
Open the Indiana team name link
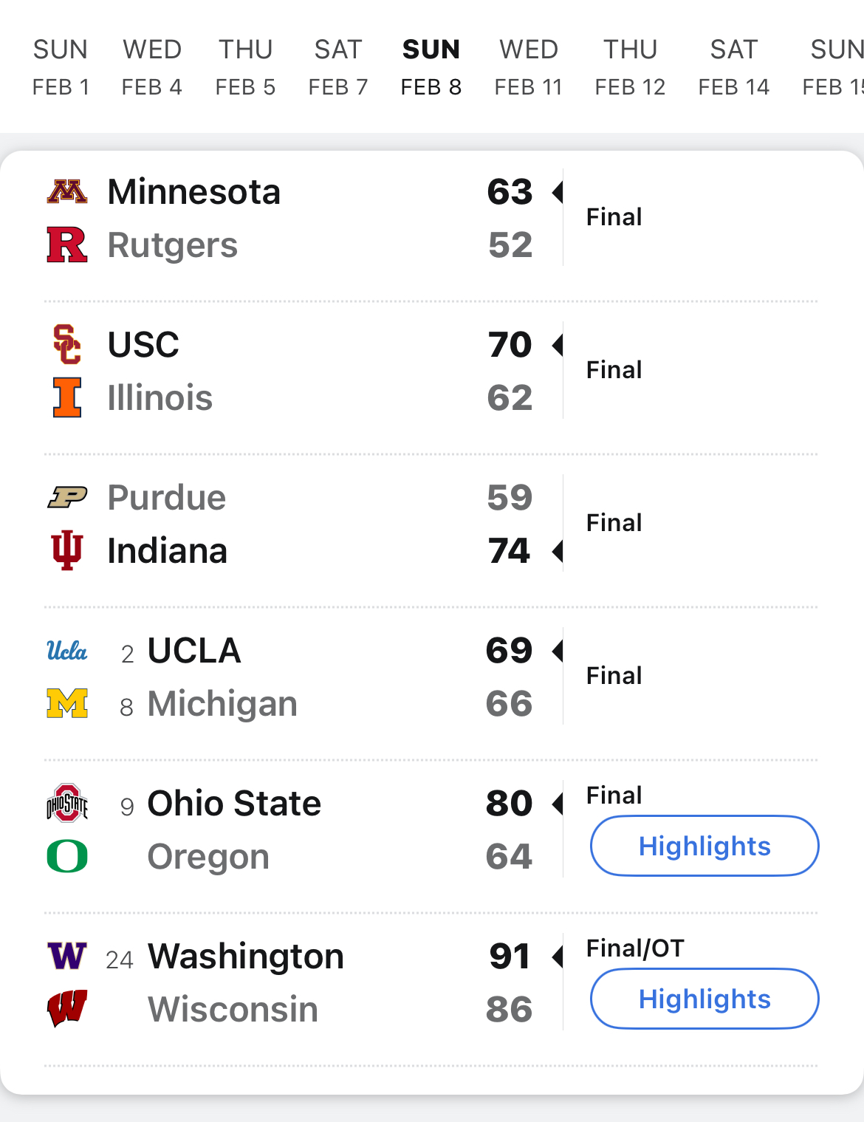tap(168, 551)
